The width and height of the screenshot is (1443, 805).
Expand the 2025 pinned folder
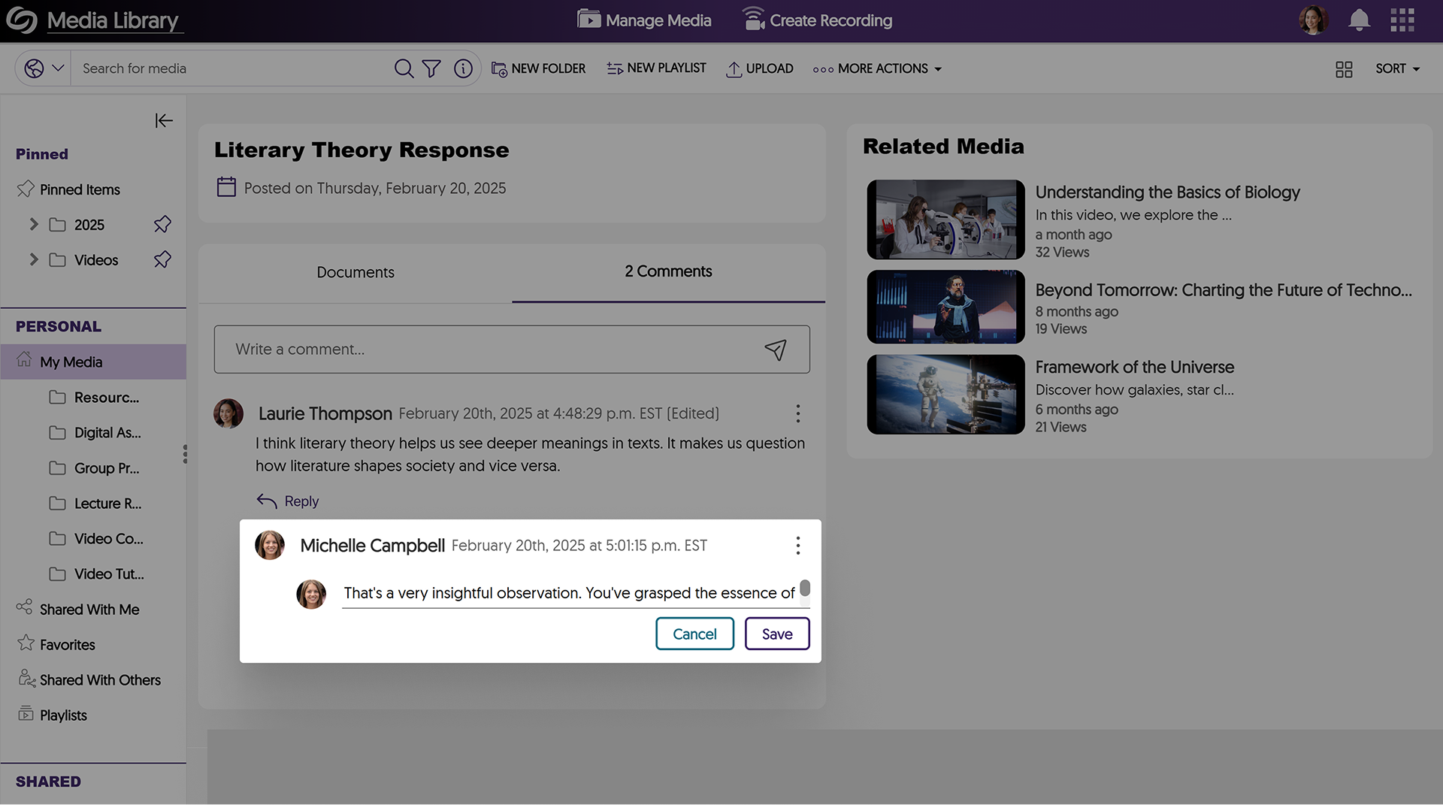click(x=34, y=225)
